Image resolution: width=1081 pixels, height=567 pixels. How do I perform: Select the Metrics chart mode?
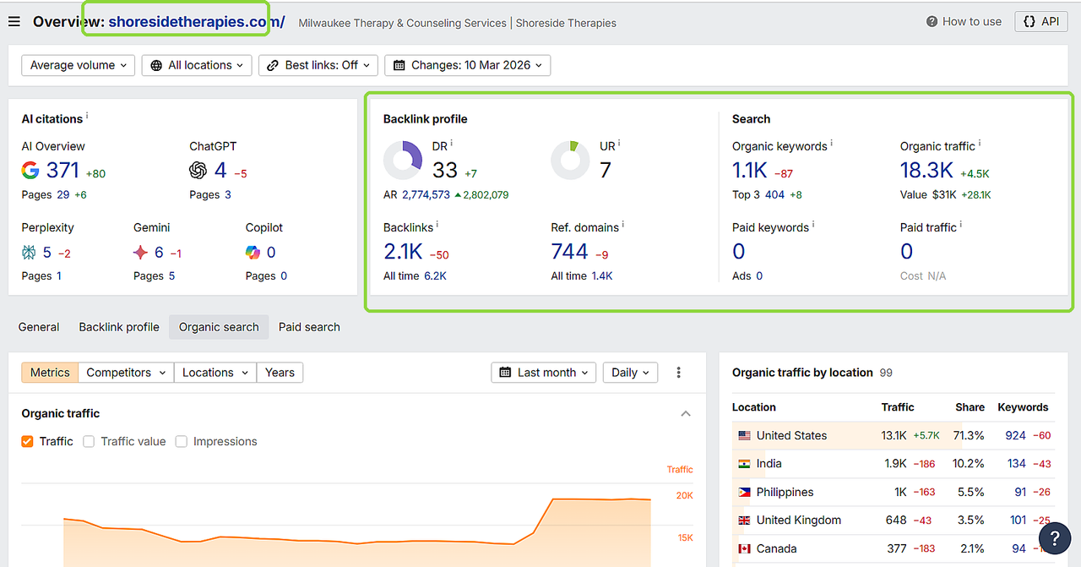[50, 373]
